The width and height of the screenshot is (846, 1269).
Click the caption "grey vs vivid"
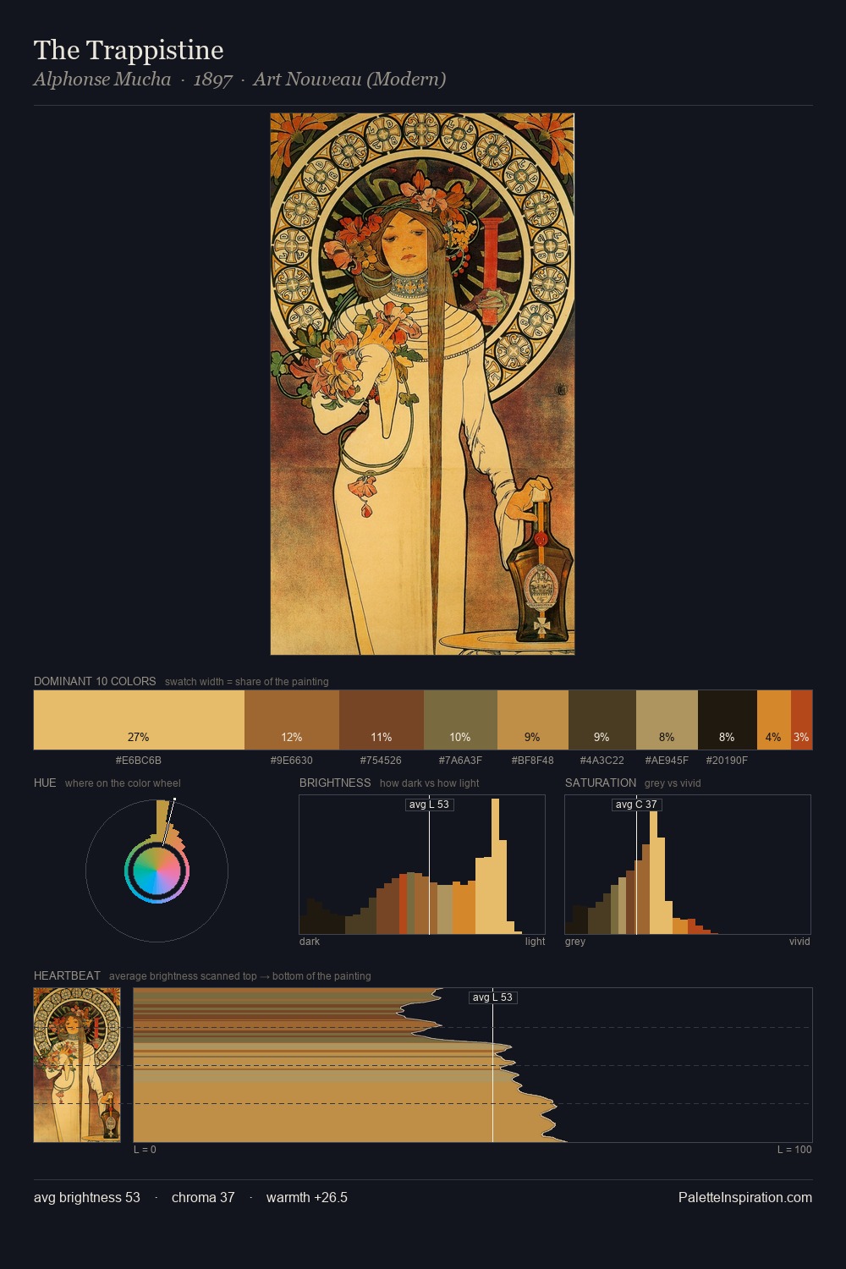click(673, 783)
